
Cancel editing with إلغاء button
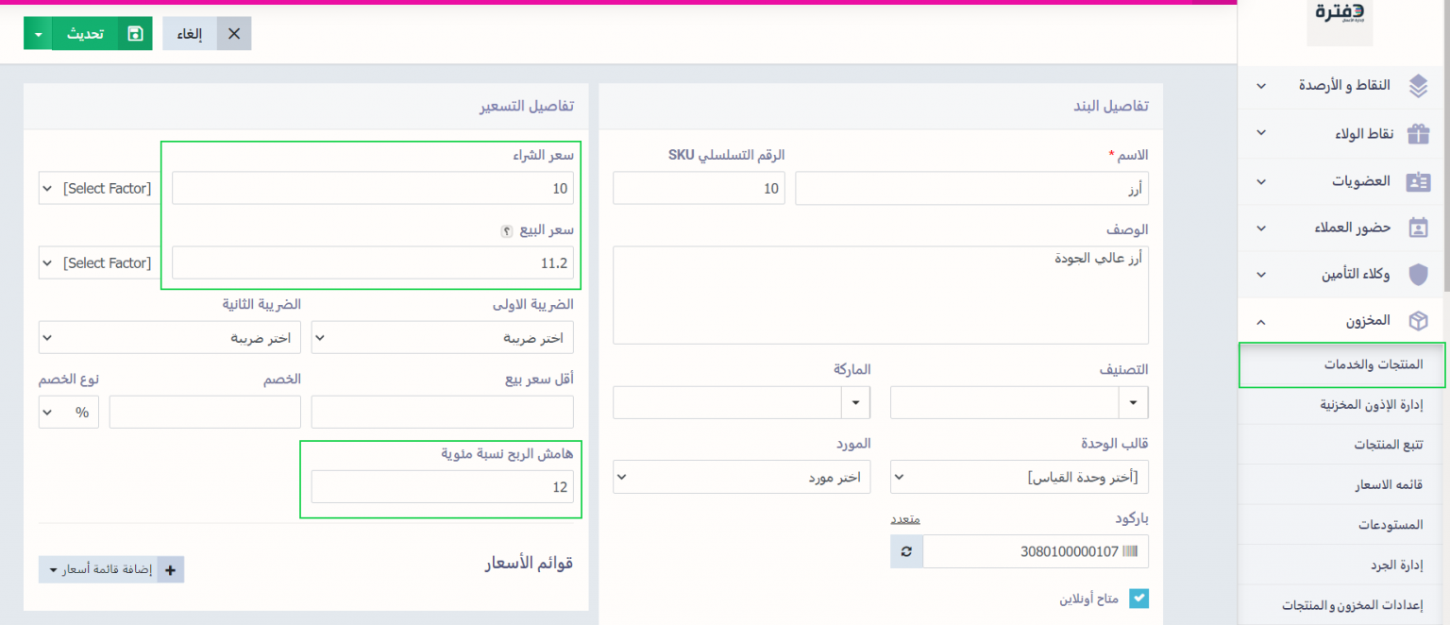pyautogui.click(x=207, y=34)
